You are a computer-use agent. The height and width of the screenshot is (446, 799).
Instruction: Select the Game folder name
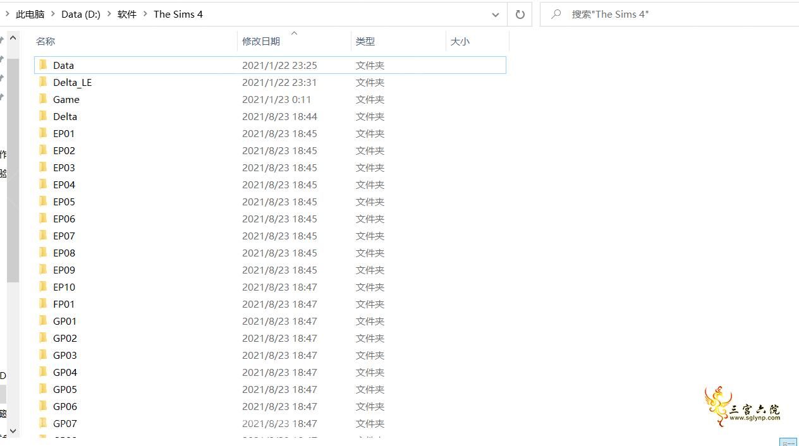click(x=66, y=99)
